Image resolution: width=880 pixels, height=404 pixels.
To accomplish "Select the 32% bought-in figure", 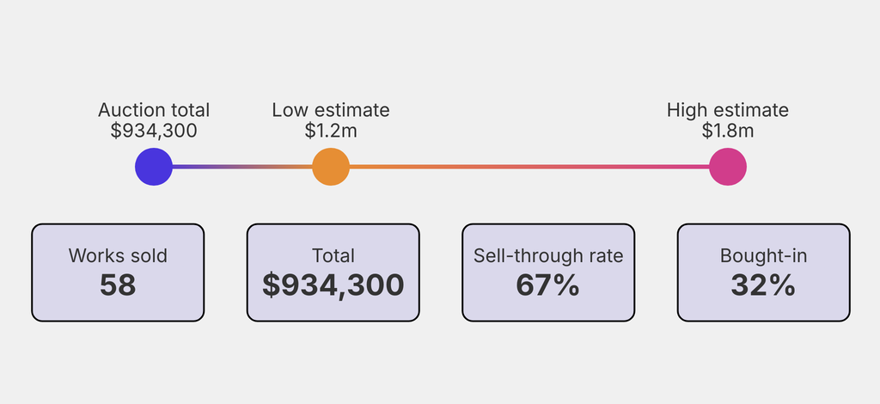I will click(x=763, y=285).
